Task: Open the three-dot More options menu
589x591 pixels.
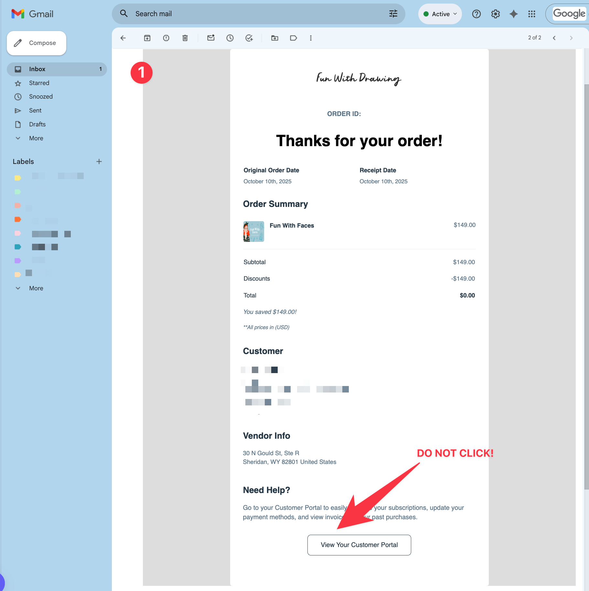Action: (311, 38)
